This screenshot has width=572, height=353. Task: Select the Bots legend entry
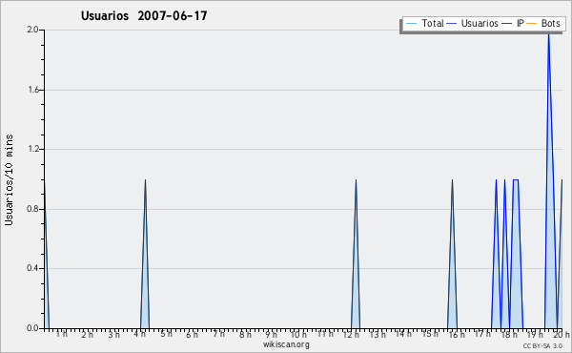click(543, 23)
